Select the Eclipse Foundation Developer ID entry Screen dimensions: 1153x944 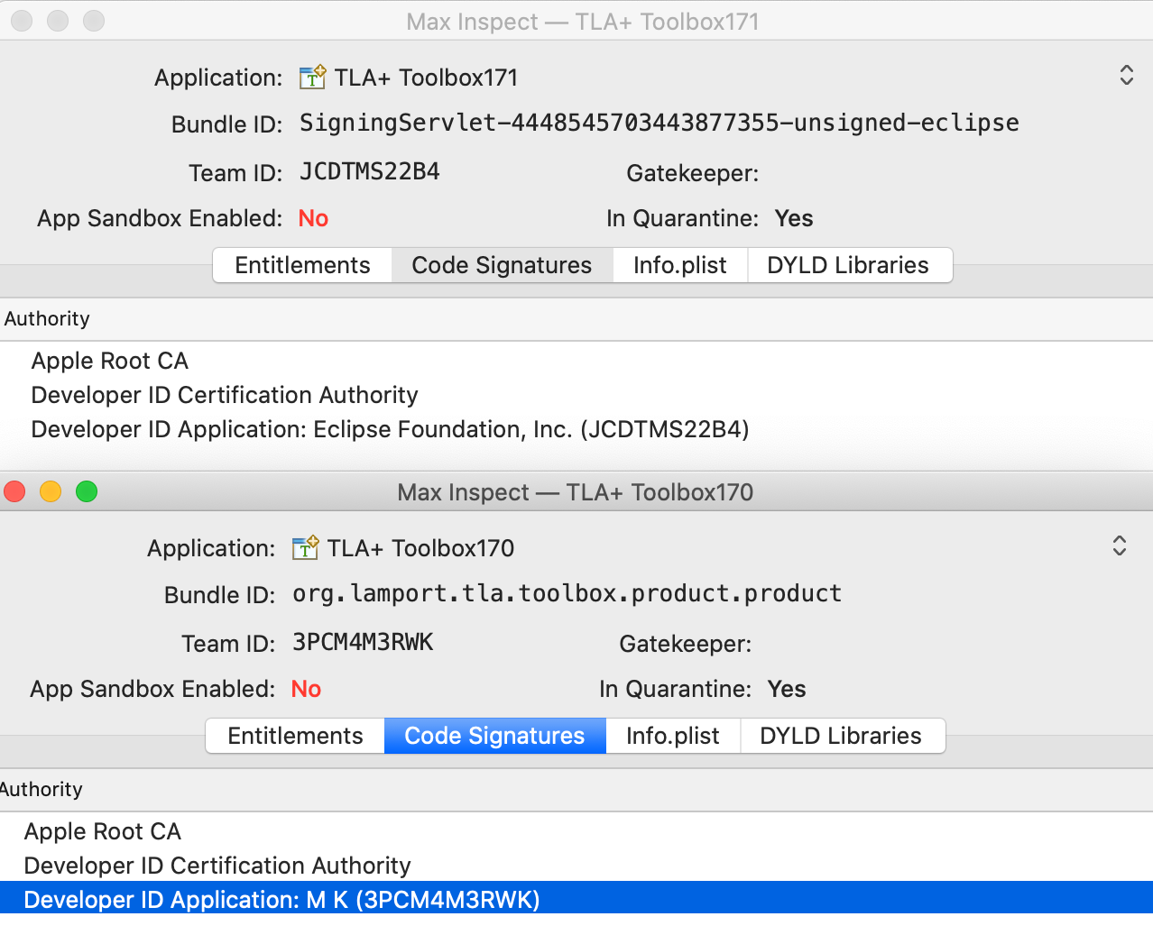click(389, 429)
